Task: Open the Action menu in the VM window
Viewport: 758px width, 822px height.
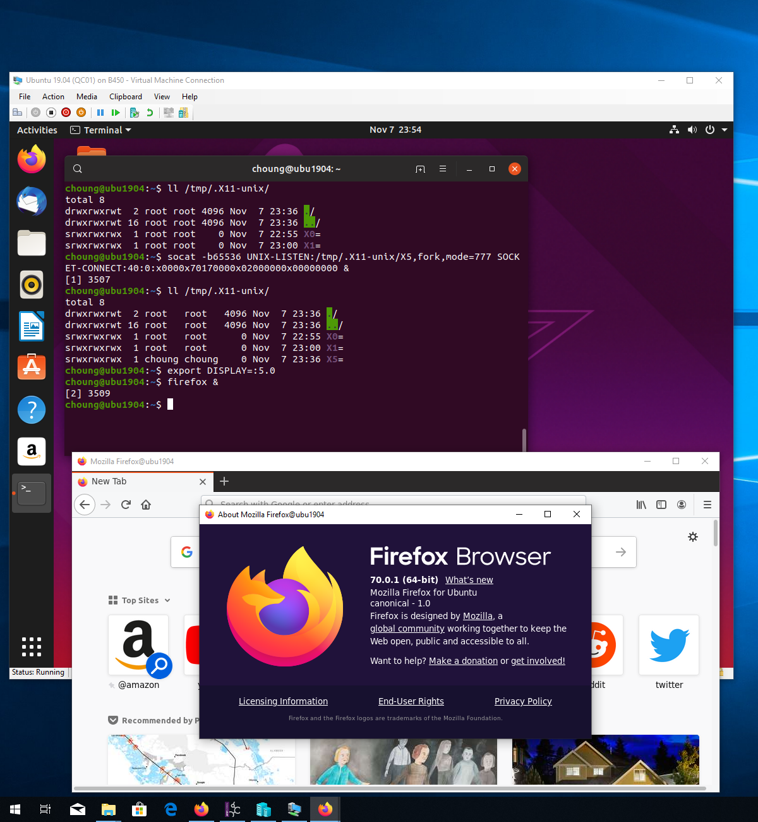Action: click(53, 97)
